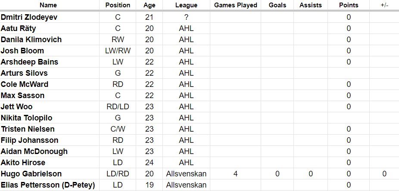Viewport: 399px width, 191px height.
Task: Select Josh Bloom's LW/RW position cell
Action: (x=118, y=51)
